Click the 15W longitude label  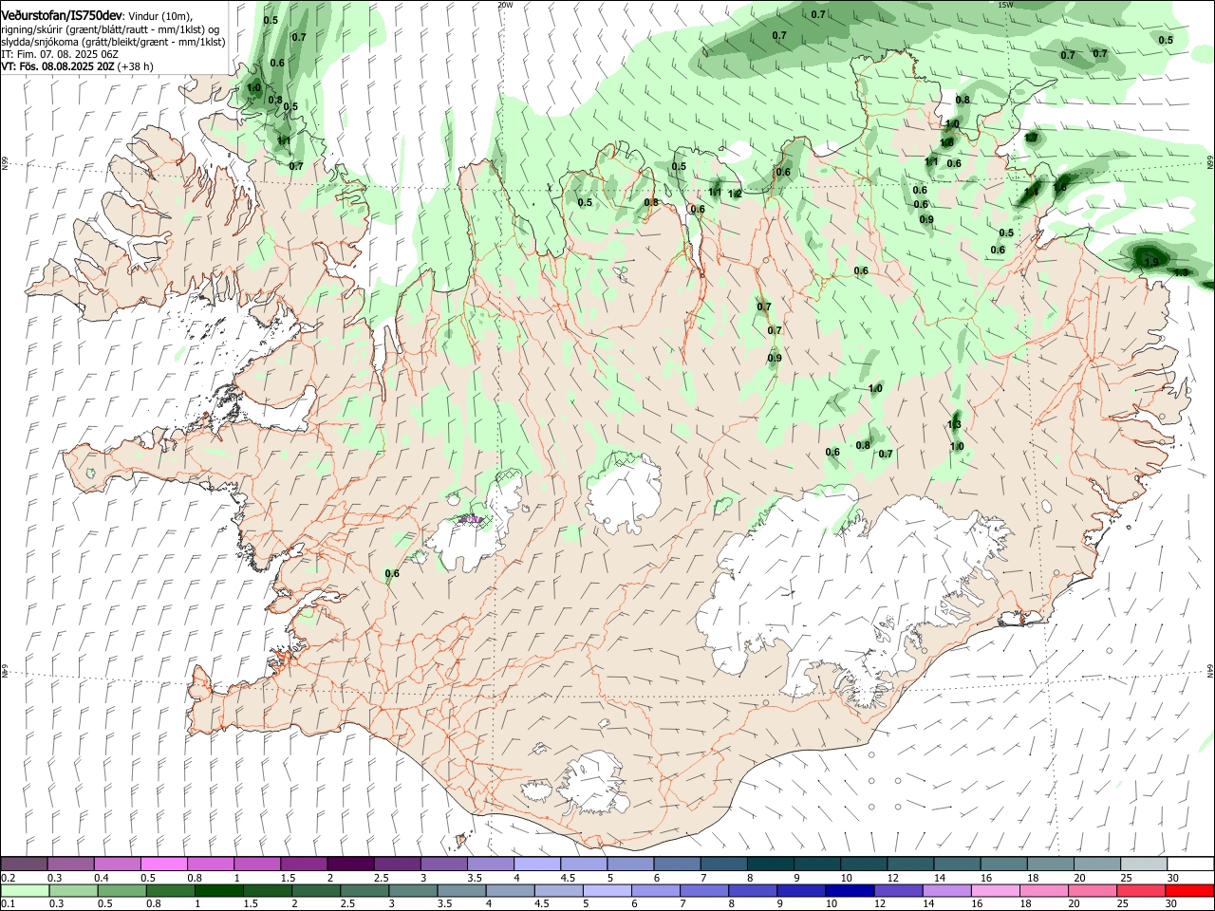coord(1006,5)
